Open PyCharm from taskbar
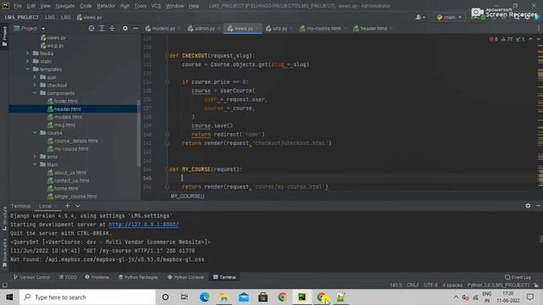Screen dimensions: 543x305 point(302,297)
